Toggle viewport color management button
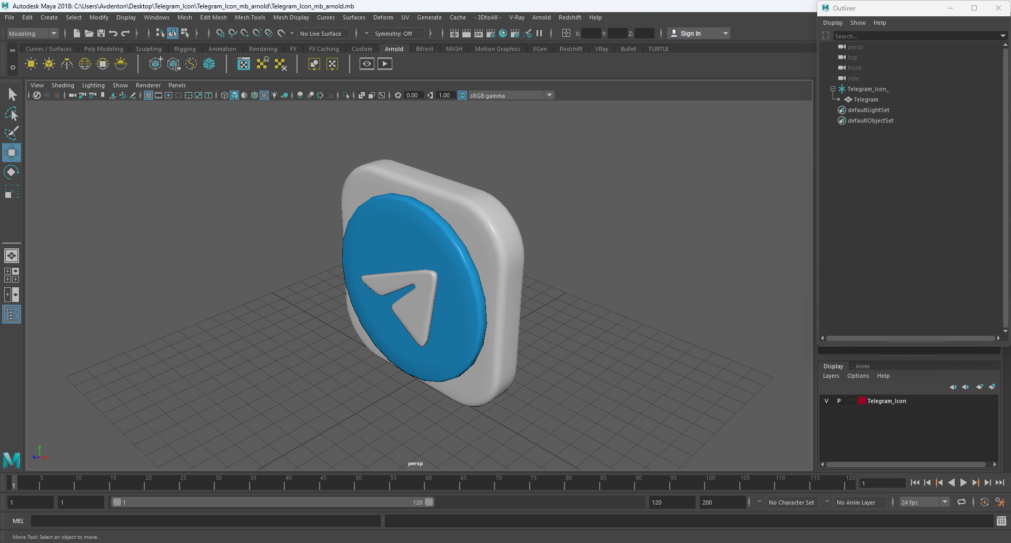The width and height of the screenshot is (1011, 543). tap(462, 95)
